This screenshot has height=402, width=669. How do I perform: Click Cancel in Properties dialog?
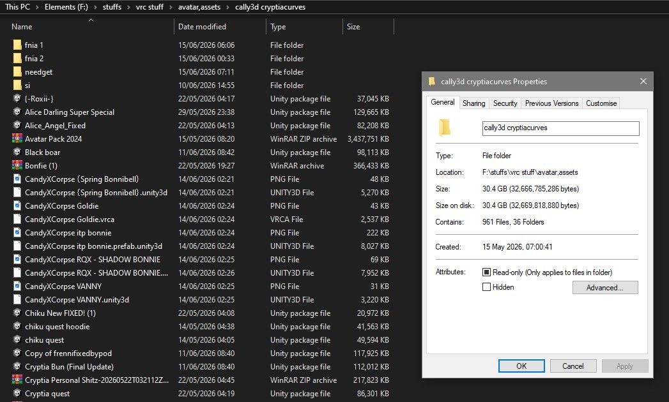(x=573, y=366)
